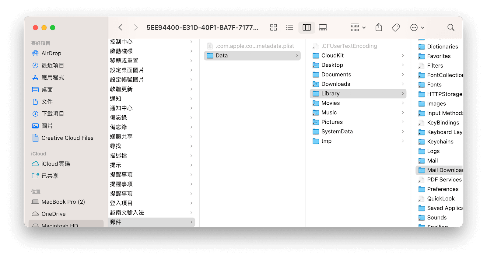The height and width of the screenshot is (259, 487).
Task: Switch to gallery view
Action: 323,28
